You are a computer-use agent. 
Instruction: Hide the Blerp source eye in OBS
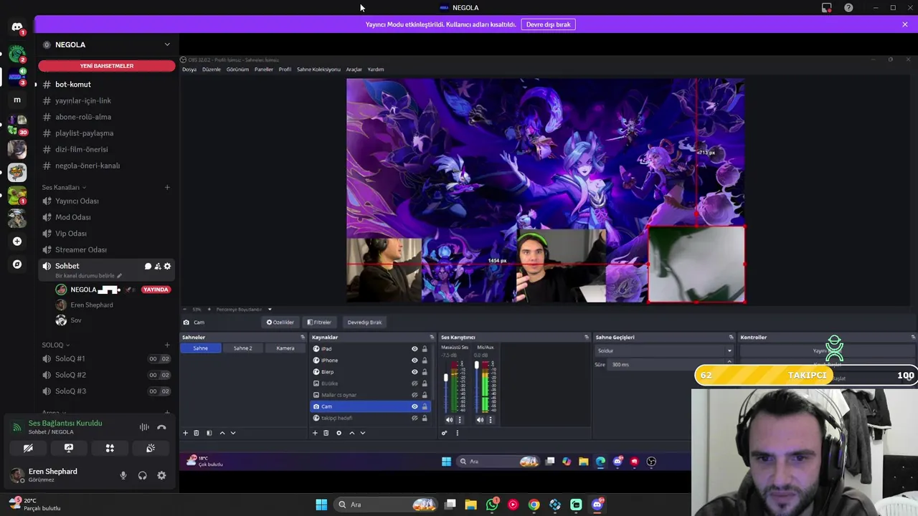415,372
